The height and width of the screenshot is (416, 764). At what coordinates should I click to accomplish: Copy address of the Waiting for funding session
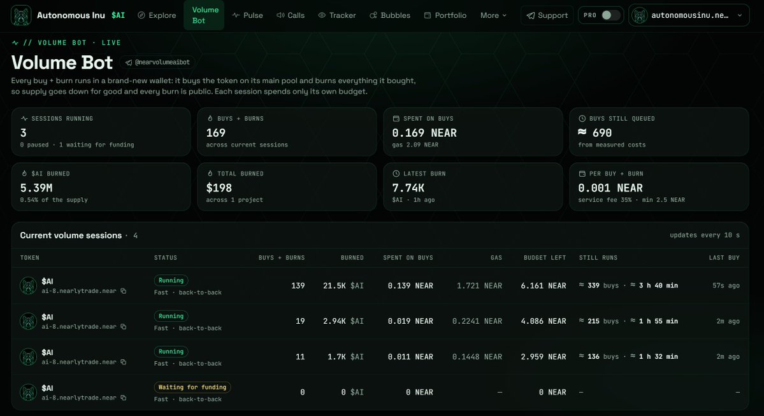(x=123, y=398)
